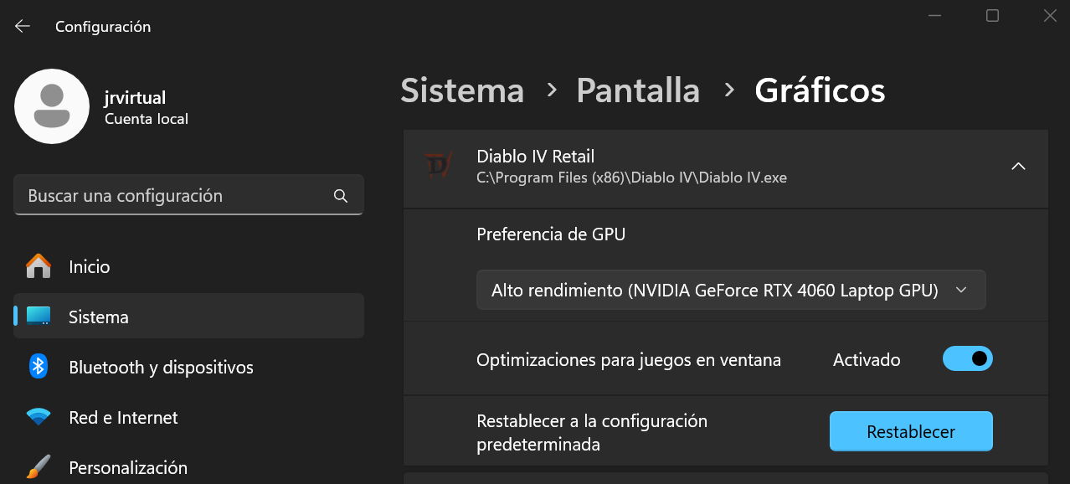Close the Configuración window
Screen dimensions: 1070x484
[1049, 16]
